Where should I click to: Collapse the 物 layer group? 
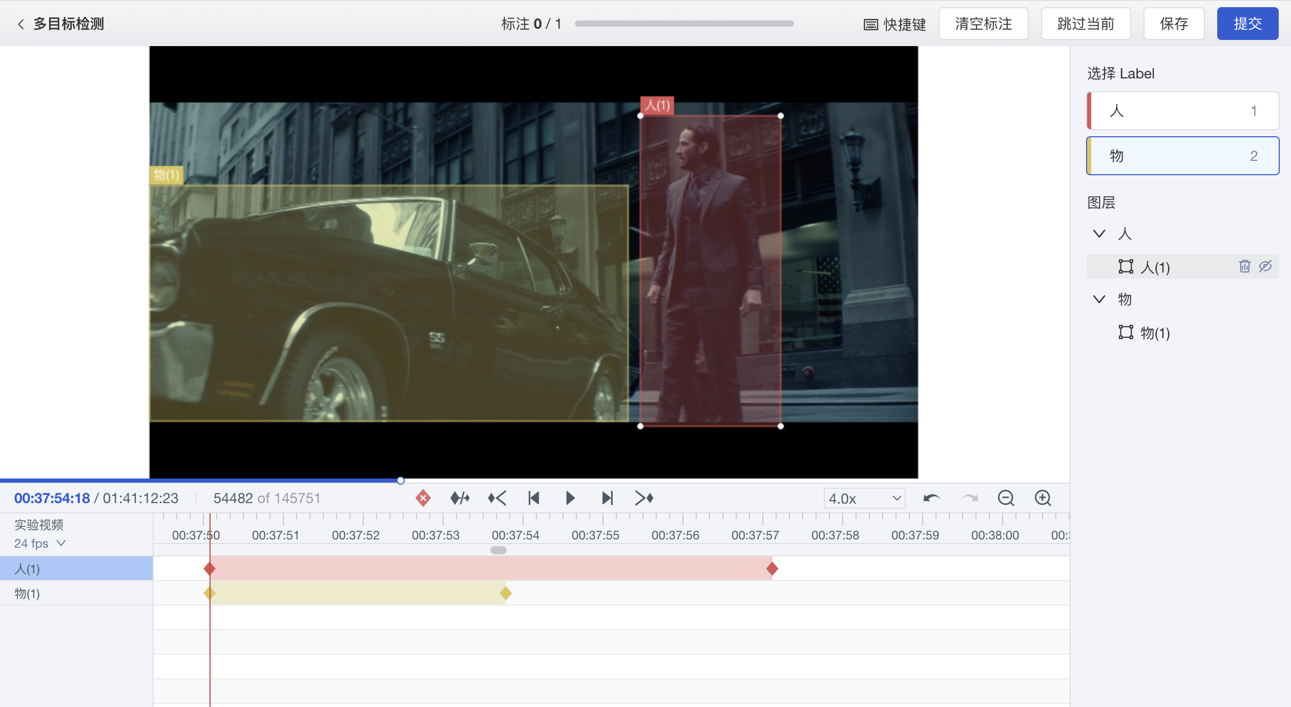pyautogui.click(x=1099, y=299)
